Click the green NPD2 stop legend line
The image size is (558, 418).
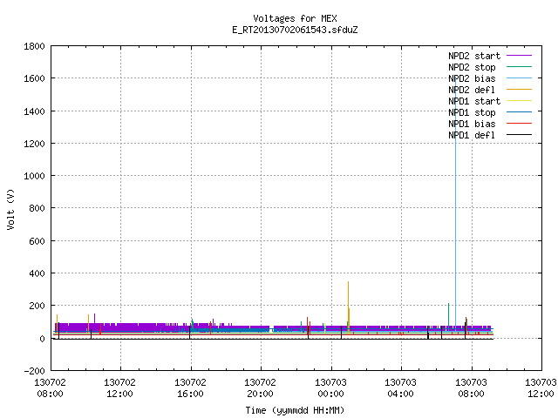pyautogui.click(x=519, y=67)
